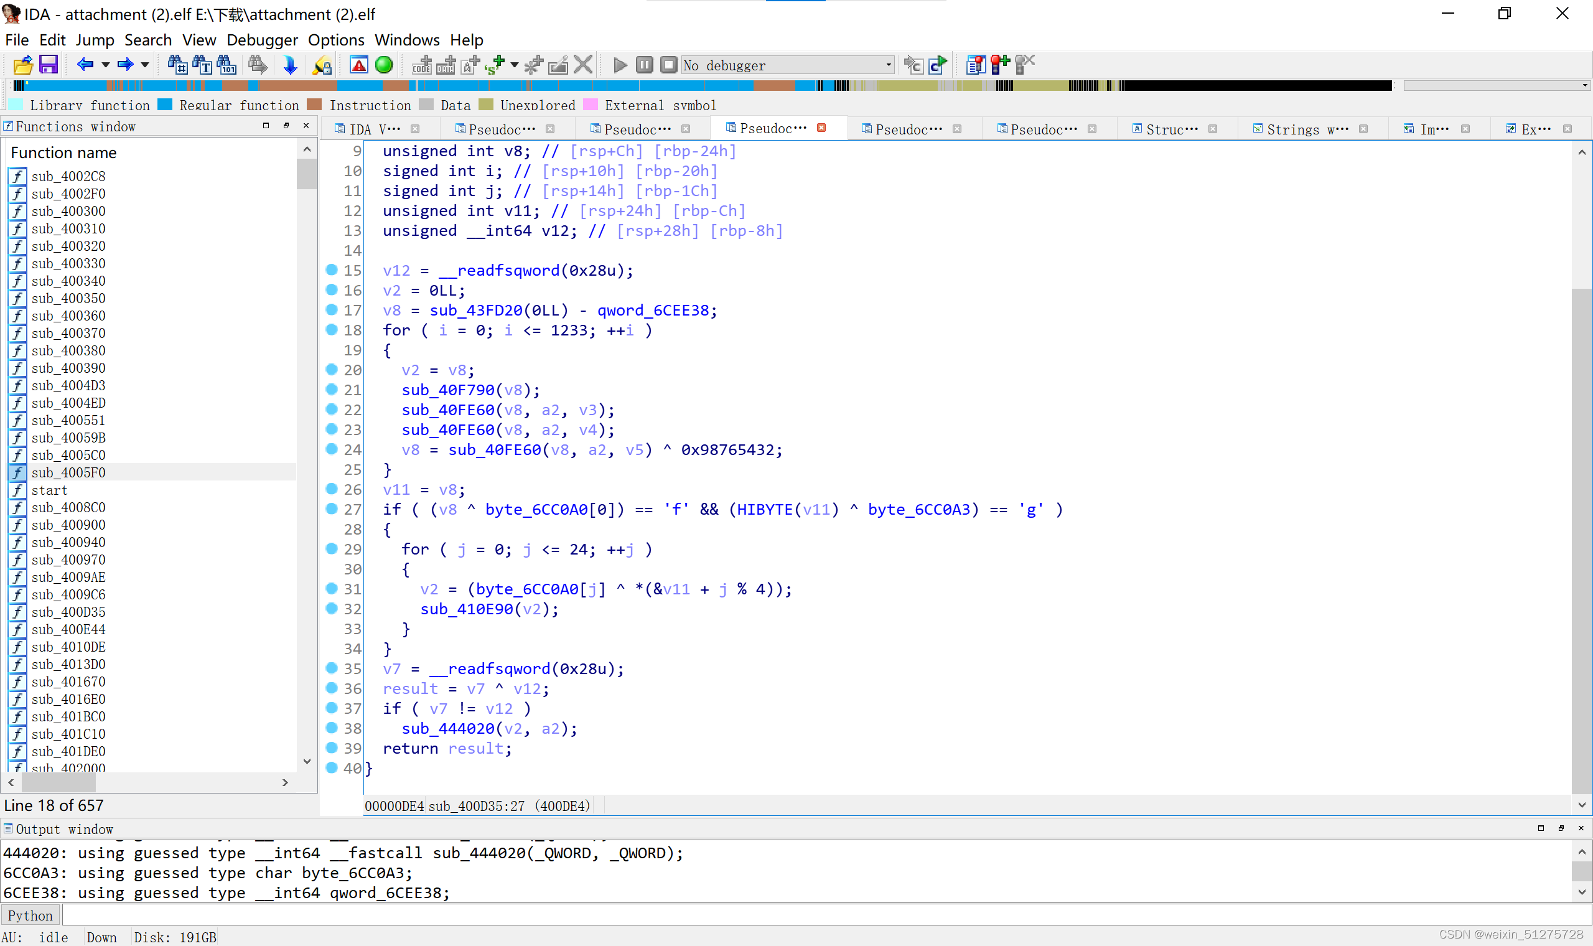Click the gray X undefine icon

[x=583, y=65]
